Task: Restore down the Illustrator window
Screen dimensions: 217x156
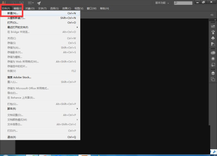Action: [203, 2]
